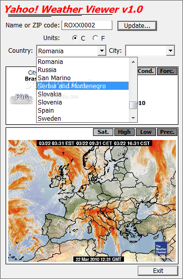Show the Sat. satellite map
Image resolution: width=183 pixels, height=279 pixels.
click(x=103, y=132)
